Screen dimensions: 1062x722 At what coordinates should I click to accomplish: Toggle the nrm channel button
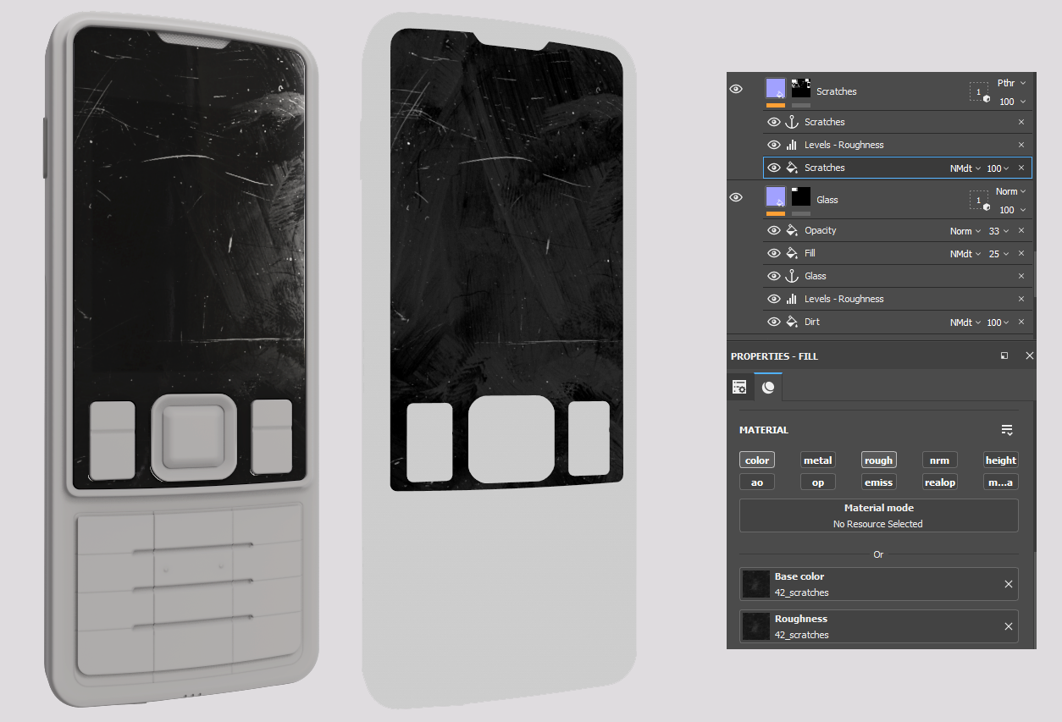[x=940, y=460]
